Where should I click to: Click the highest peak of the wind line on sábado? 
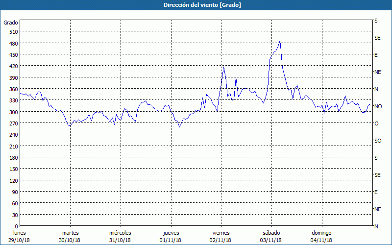click(280, 41)
